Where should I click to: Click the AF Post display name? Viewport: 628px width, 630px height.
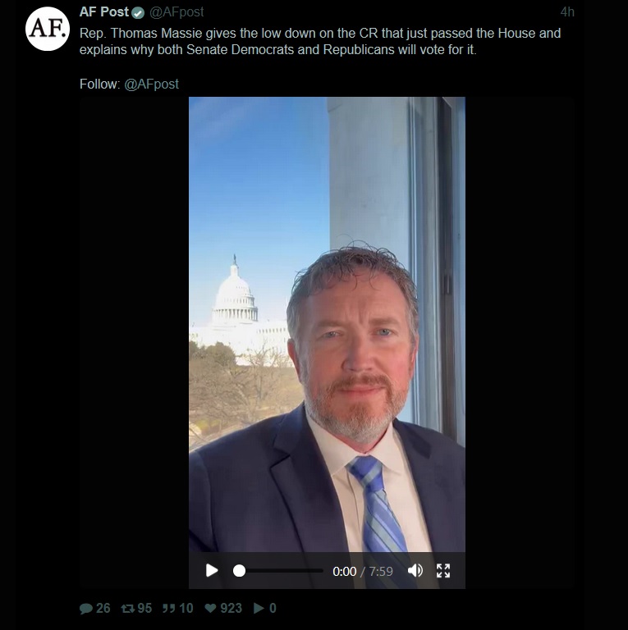104,12
